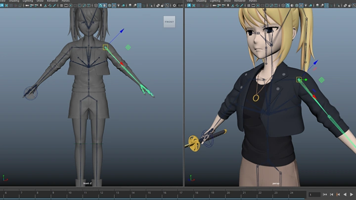This screenshot has height=200, width=356.
Task: Open the Renderer menu of front view panel
Action: 52,1
